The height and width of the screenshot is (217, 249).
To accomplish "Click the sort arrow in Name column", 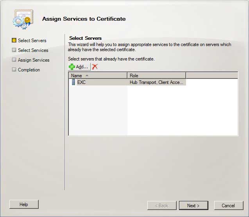I will click(86, 75).
